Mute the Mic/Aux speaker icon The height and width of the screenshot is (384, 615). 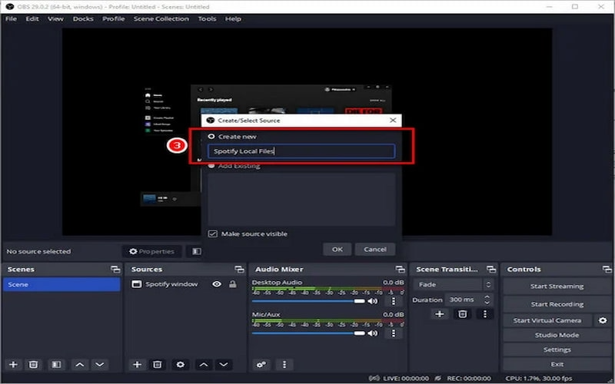click(x=373, y=333)
